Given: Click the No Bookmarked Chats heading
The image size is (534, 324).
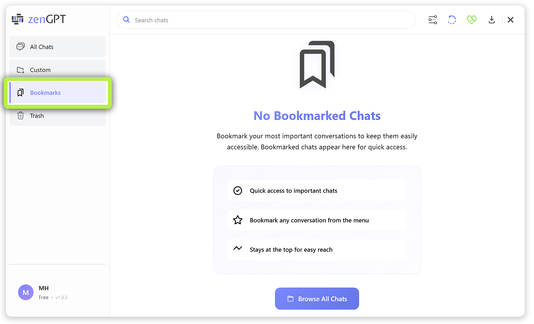Looking at the screenshot, I should pyautogui.click(x=317, y=116).
